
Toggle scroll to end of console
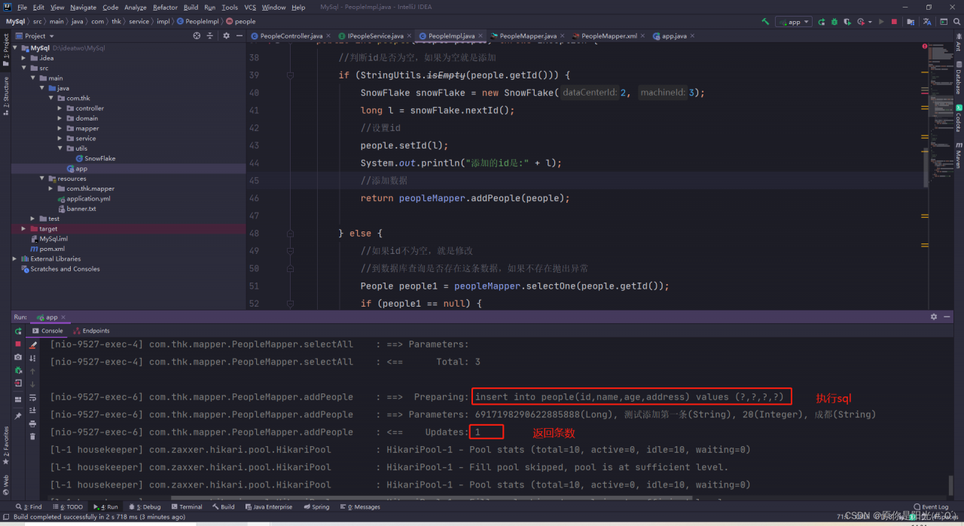(32, 410)
